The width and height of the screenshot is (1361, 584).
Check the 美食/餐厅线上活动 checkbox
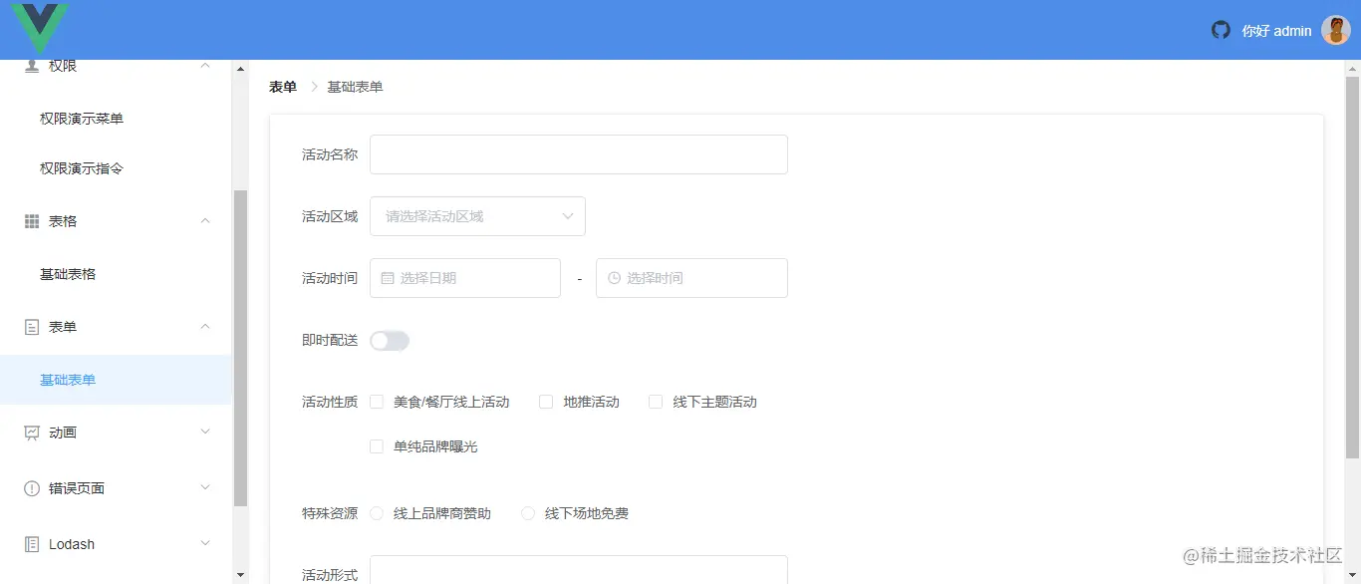click(x=377, y=402)
